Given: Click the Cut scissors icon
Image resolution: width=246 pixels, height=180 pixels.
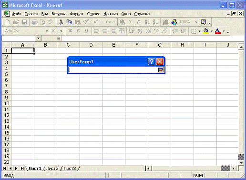Looking at the screenshot, I should coord(61,22).
